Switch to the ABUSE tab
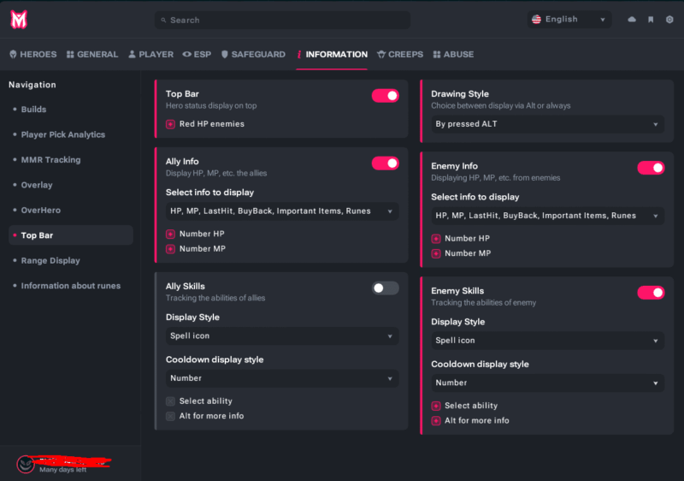Image resolution: width=684 pixels, height=481 pixels. coord(454,55)
